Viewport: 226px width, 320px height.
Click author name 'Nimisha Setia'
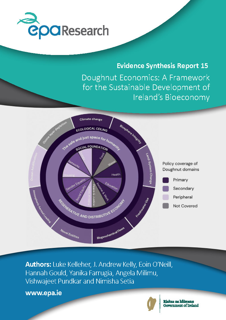click(115, 281)
